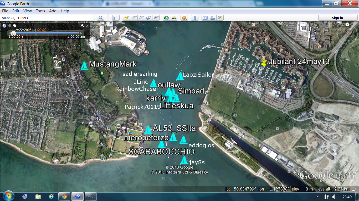The image size is (359, 201).
Task: Step time slider to next date
Action: (81, 33)
